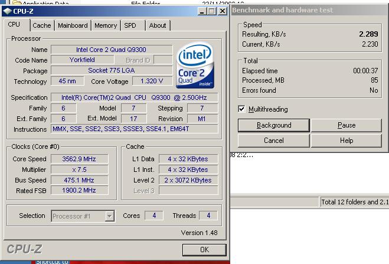Open the Memory tab
The width and height of the screenshot is (389, 264).
106,25
